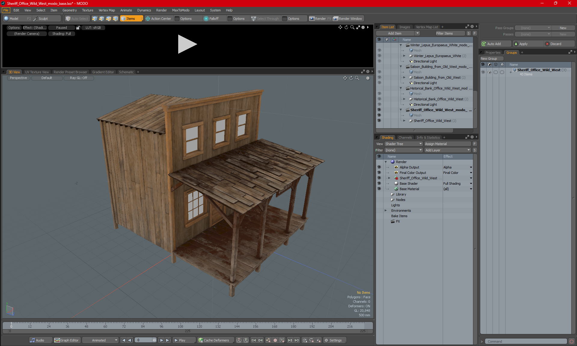Click the Vertices selection mode icon
Viewport: 577px width, 346px height.
[x=95, y=19]
